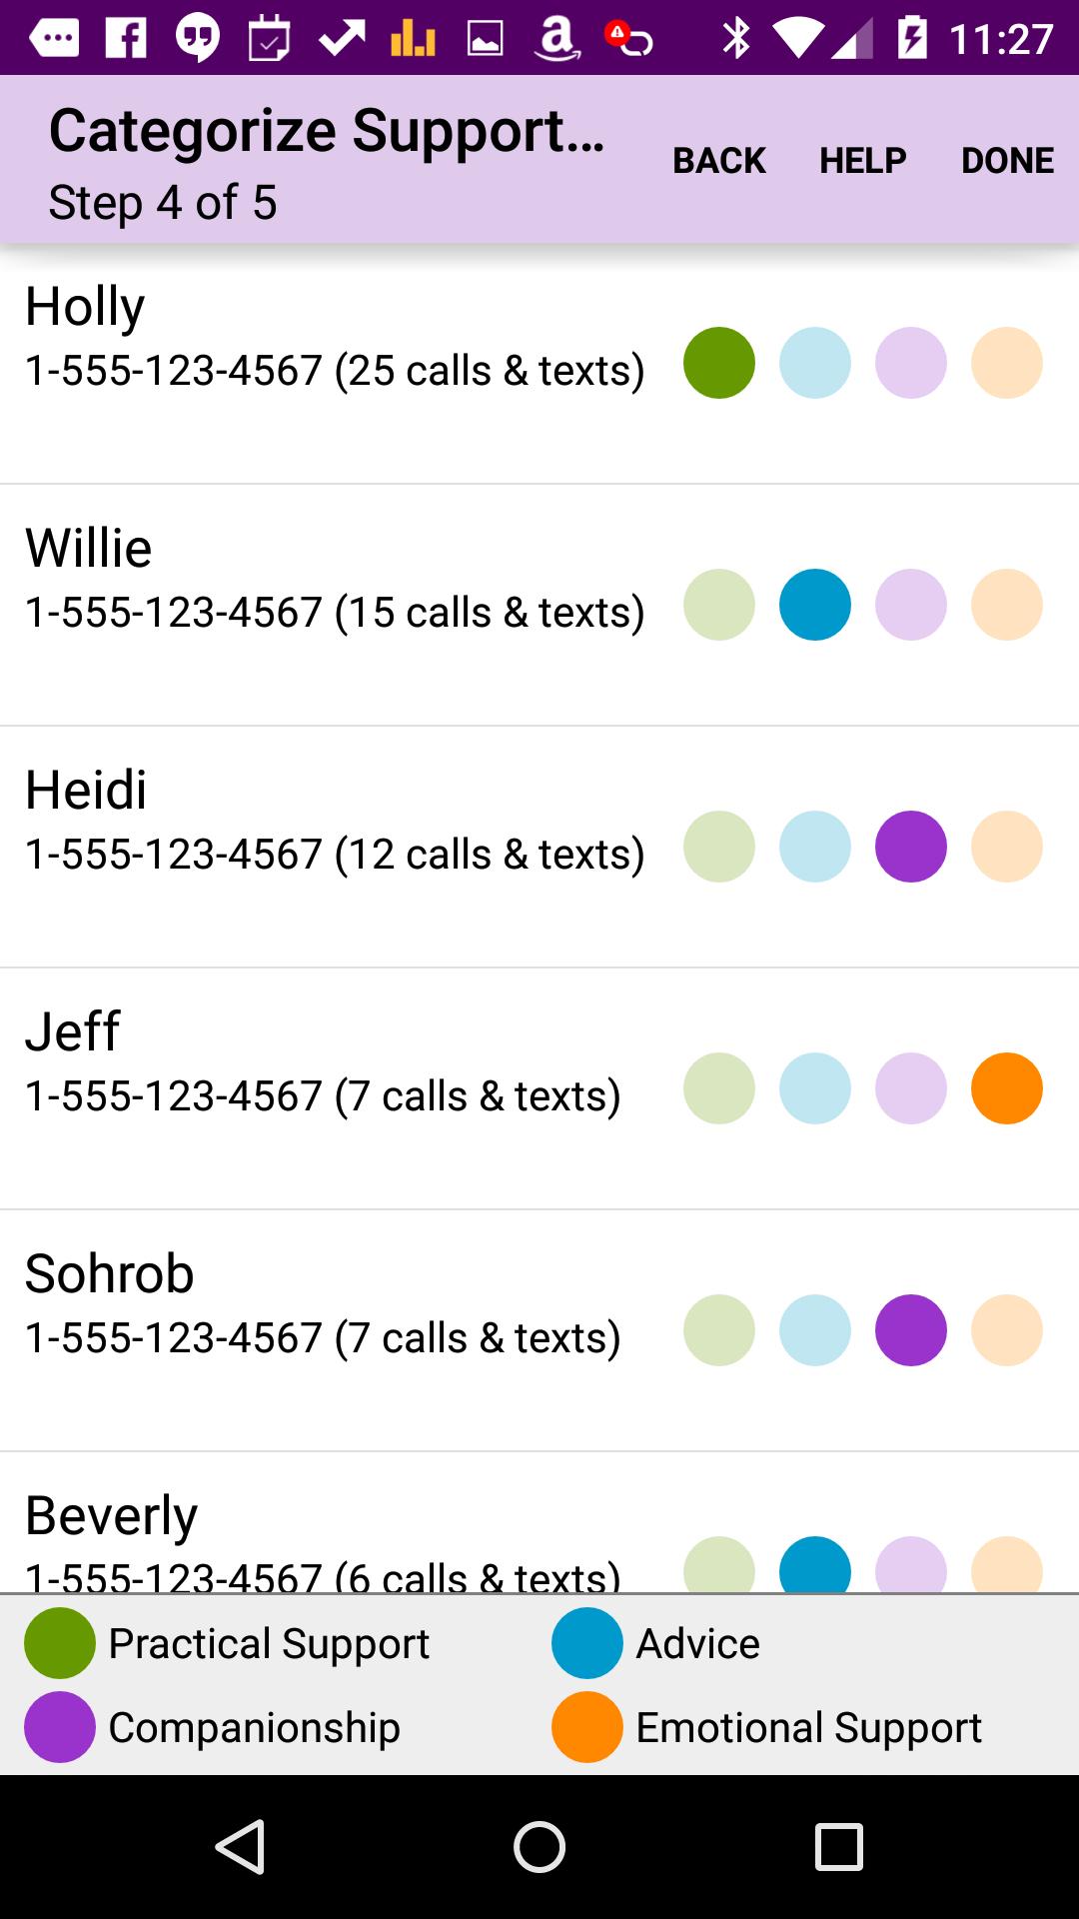Open recent apps square icon
Image resolution: width=1079 pixels, height=1919 pixels.
[838, 1845]
